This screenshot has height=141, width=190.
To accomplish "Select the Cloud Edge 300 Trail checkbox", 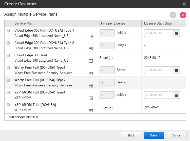I will (x=8, y=55).
